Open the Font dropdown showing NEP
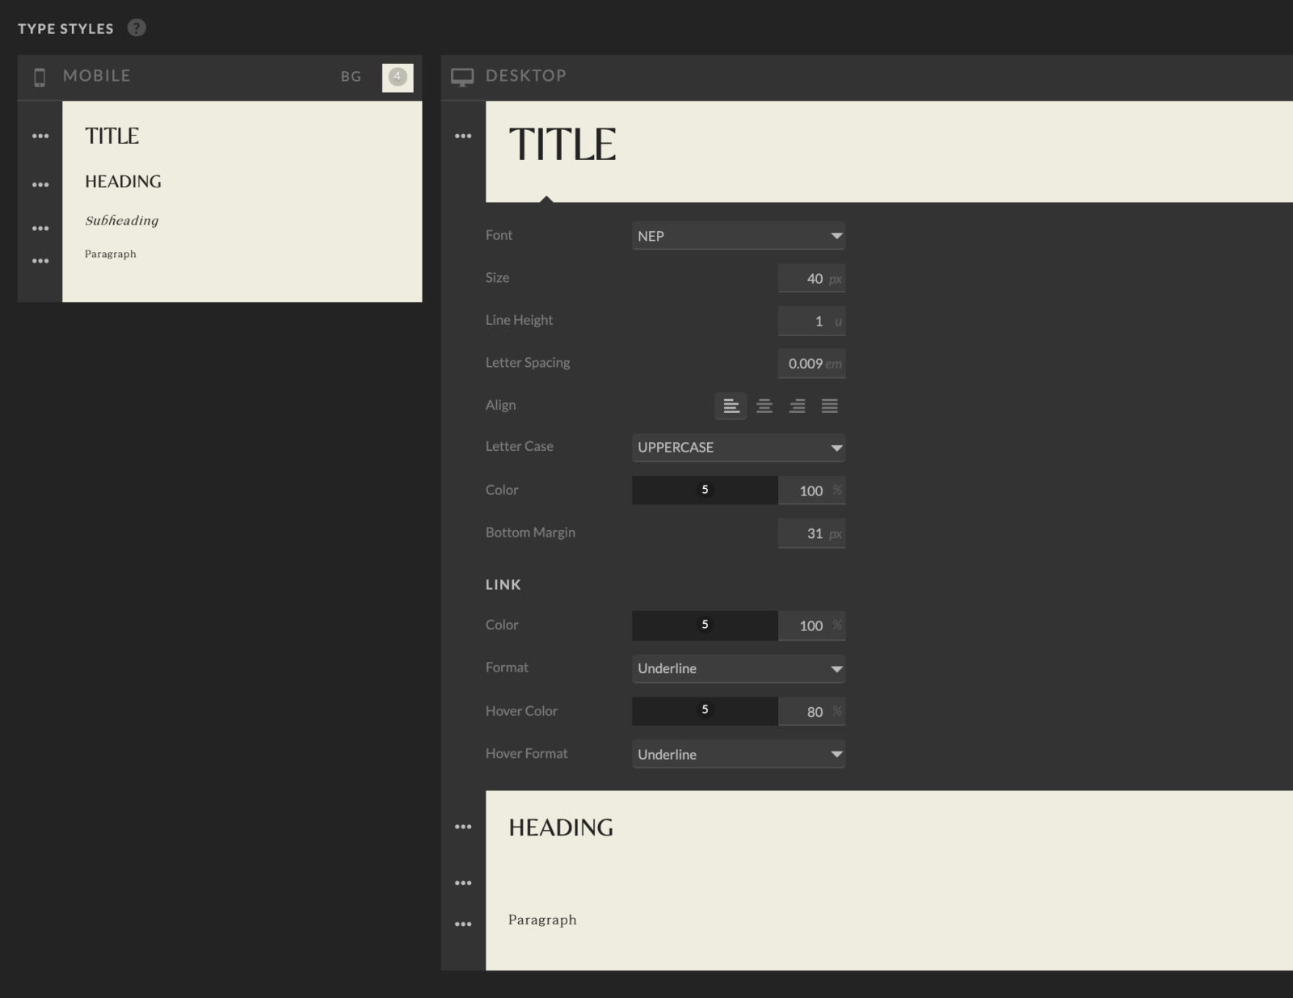This screenshot has width=1293, height=998. pos(738,236)
